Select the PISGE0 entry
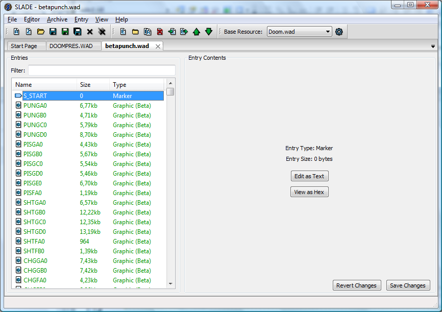 tap(88, 183)
